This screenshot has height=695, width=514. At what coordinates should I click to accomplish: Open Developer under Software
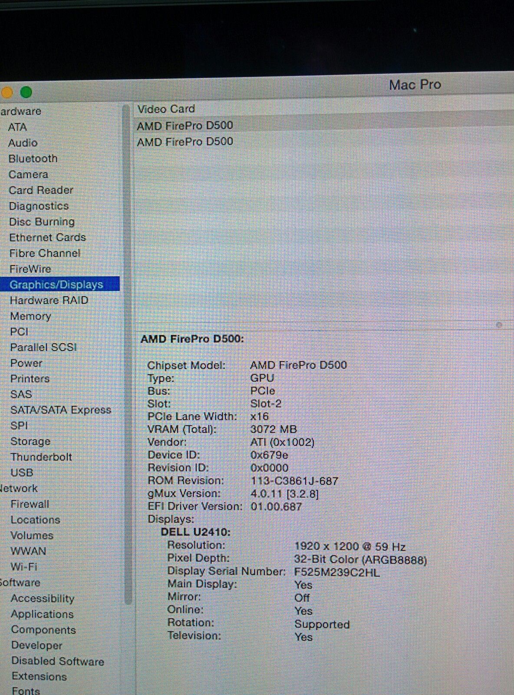coord(37,645)
